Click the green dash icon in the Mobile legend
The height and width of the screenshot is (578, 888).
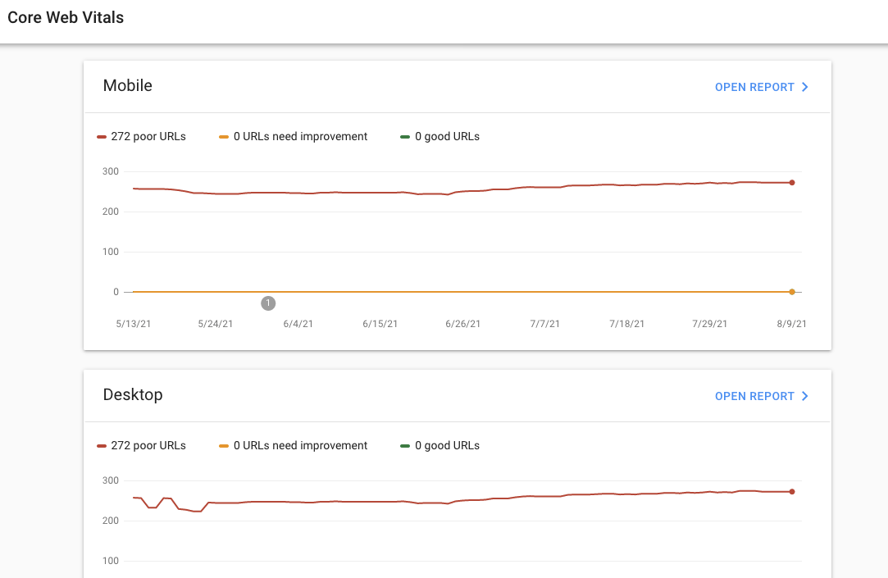click(x=404, y=136)
